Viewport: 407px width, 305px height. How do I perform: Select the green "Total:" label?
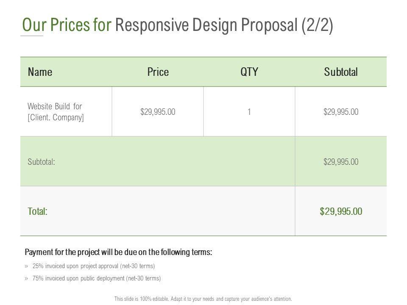37,211
